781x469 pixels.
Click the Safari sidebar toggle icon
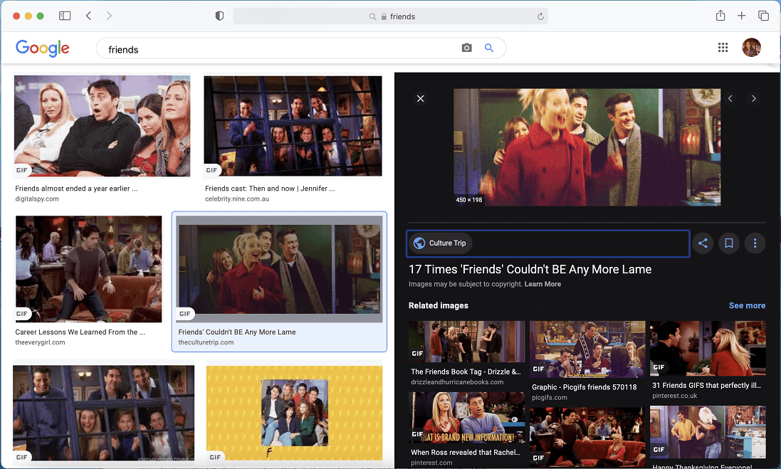(x=65, y=16)
